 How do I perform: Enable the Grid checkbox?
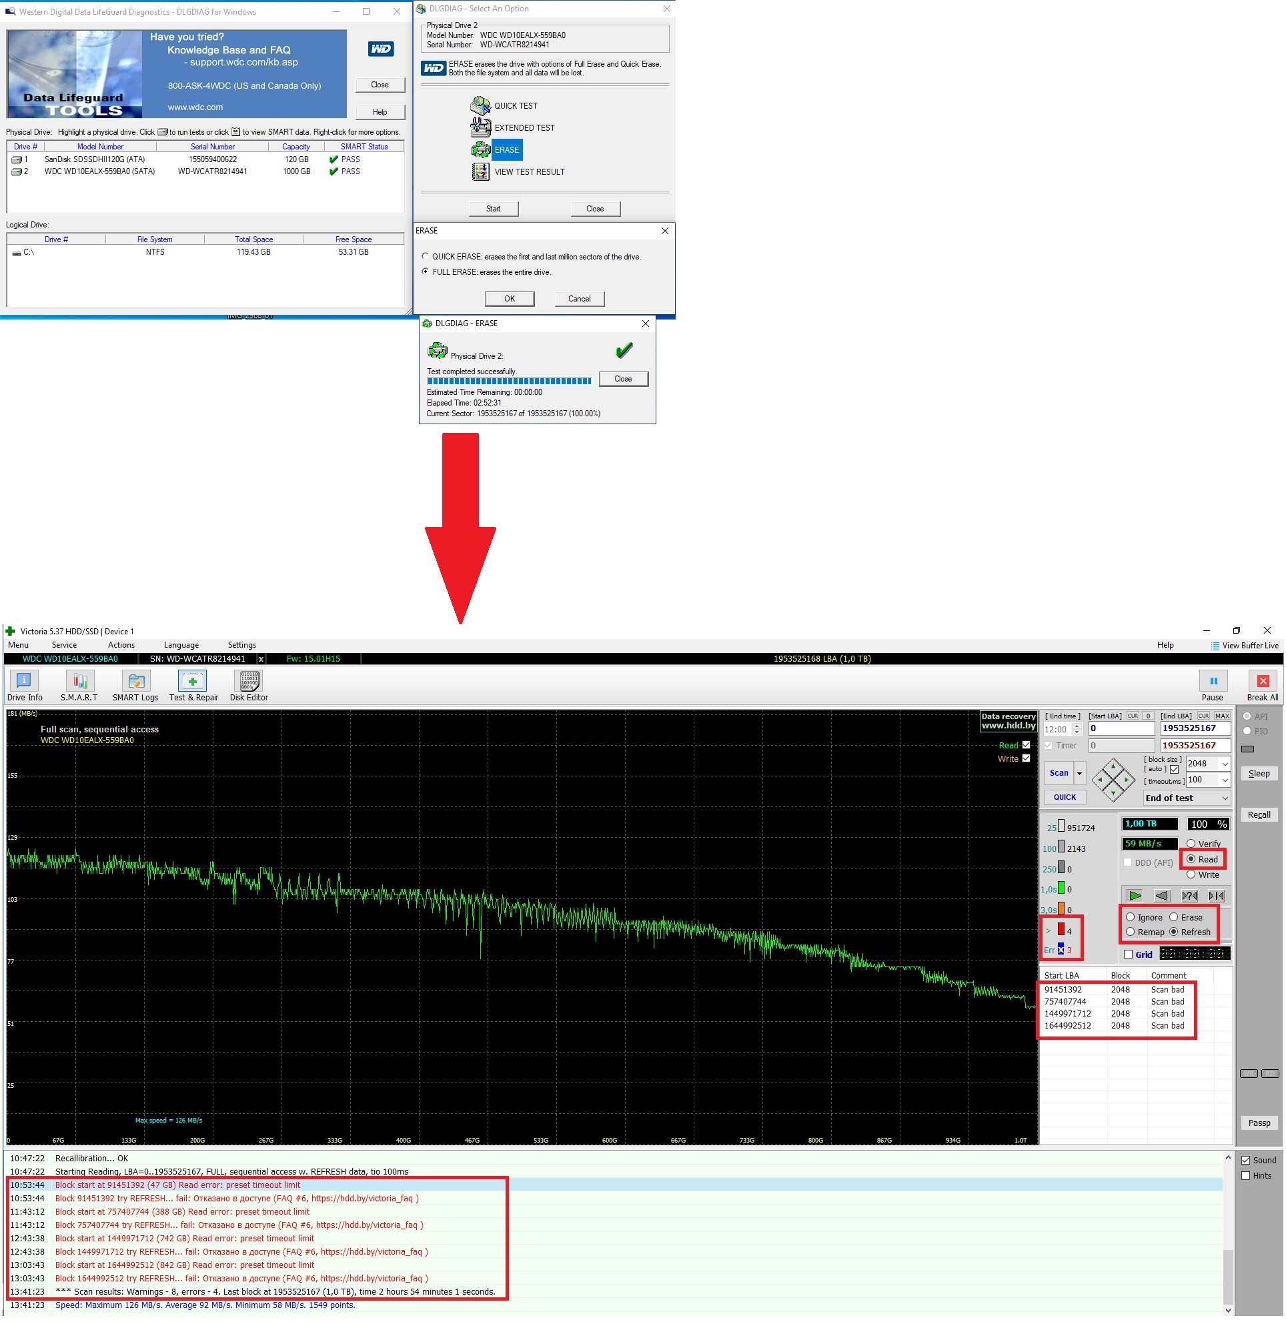pyautogui.click(x=1129, y=954)
